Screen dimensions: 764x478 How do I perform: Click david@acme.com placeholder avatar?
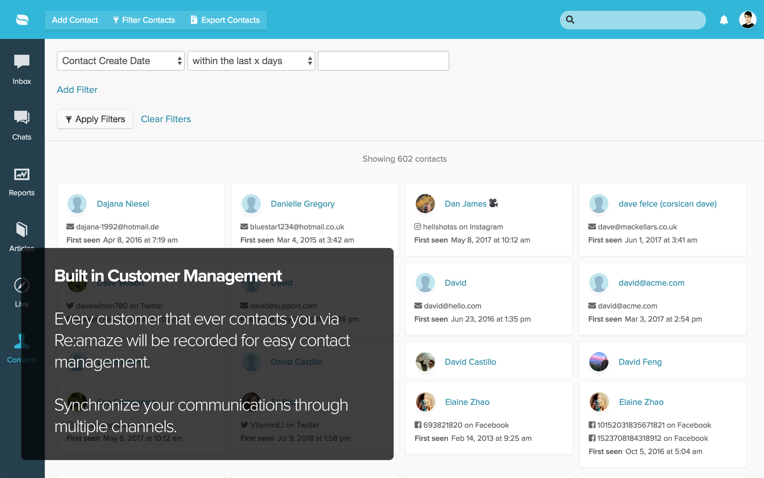(x=599, y=283)
